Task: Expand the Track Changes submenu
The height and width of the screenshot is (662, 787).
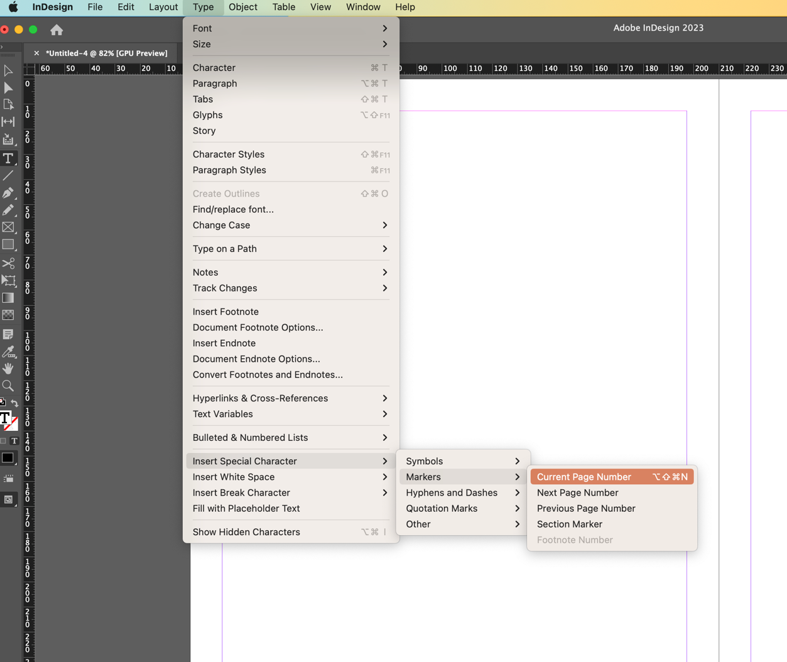Action: coord(291,288)
